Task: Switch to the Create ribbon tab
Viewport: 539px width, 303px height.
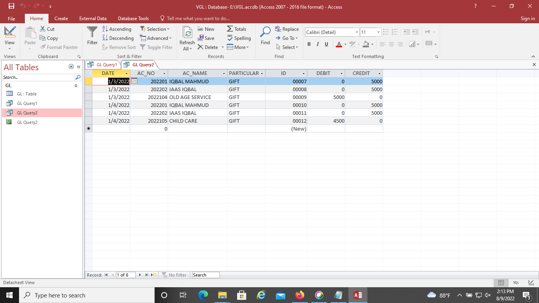Action: (x=61, y=19)
